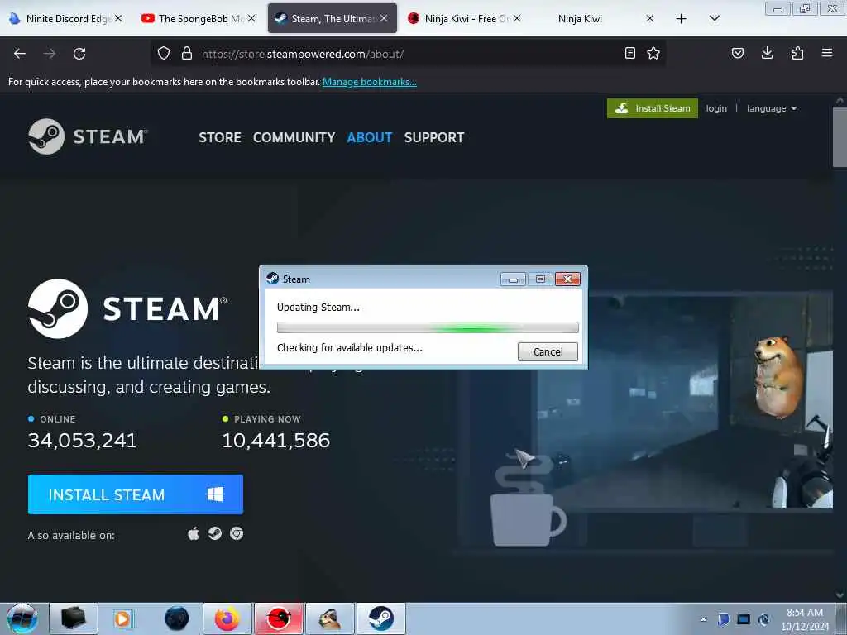Open the Windows Start orb
The width and height of the screenshot is (847, 635).
22,618
